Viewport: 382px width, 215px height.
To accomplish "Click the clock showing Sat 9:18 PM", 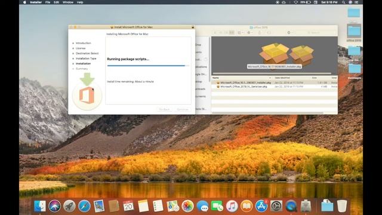I will coord(329,2).
